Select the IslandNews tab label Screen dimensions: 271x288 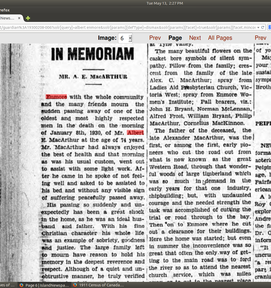pyautogui.click(x=7, y=18)
